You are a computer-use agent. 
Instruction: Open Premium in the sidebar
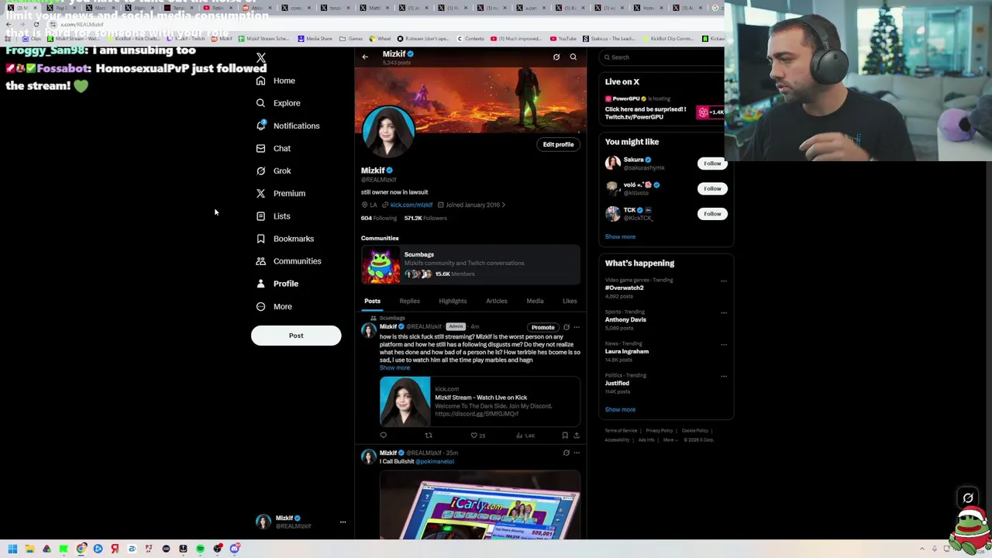click(281, 193)
